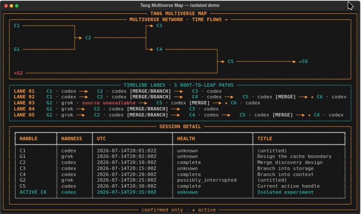This screenshot has width=362, height=214.
Task: Click the LANE 05 row label
Action: click(24, 115)
